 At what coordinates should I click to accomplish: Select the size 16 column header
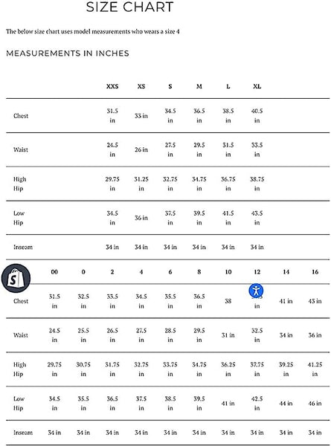click(315, 272)
